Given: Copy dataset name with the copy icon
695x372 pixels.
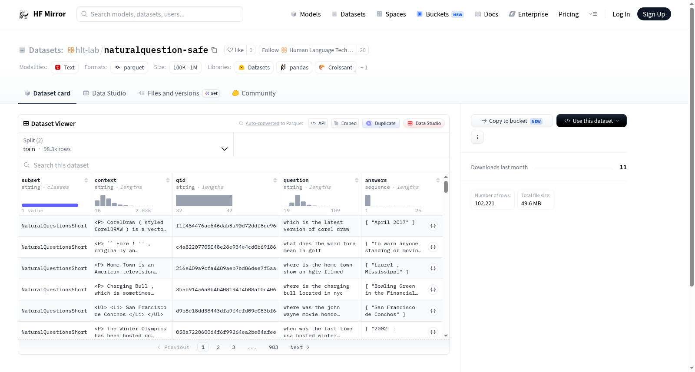Looking at the screenshot, I should pos(214,50).
